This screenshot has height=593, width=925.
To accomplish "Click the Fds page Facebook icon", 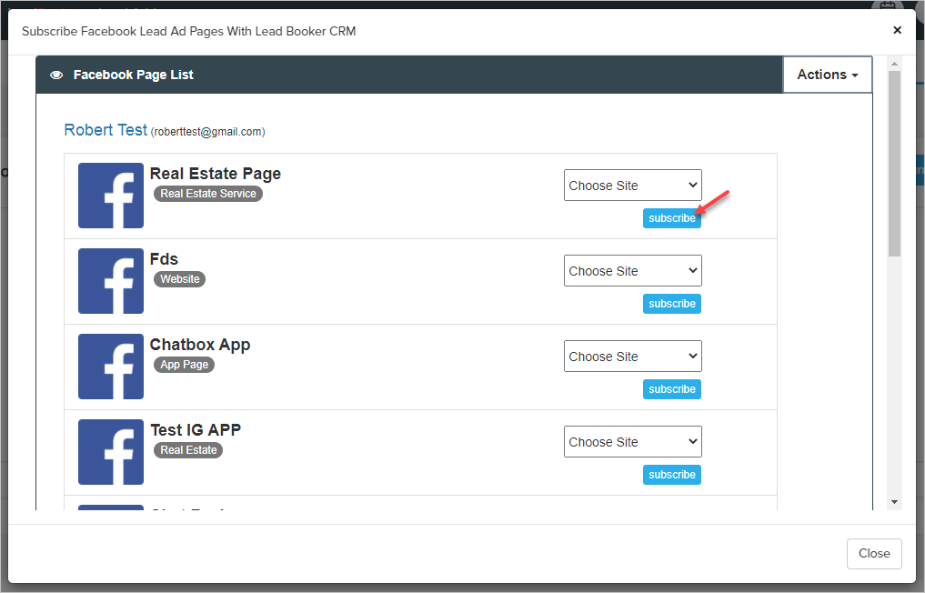I will point(111,281).
